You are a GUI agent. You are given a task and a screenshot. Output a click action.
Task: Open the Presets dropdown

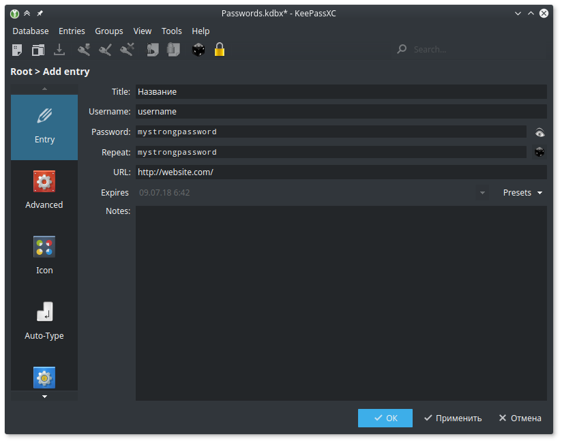[x=522, y=193]
